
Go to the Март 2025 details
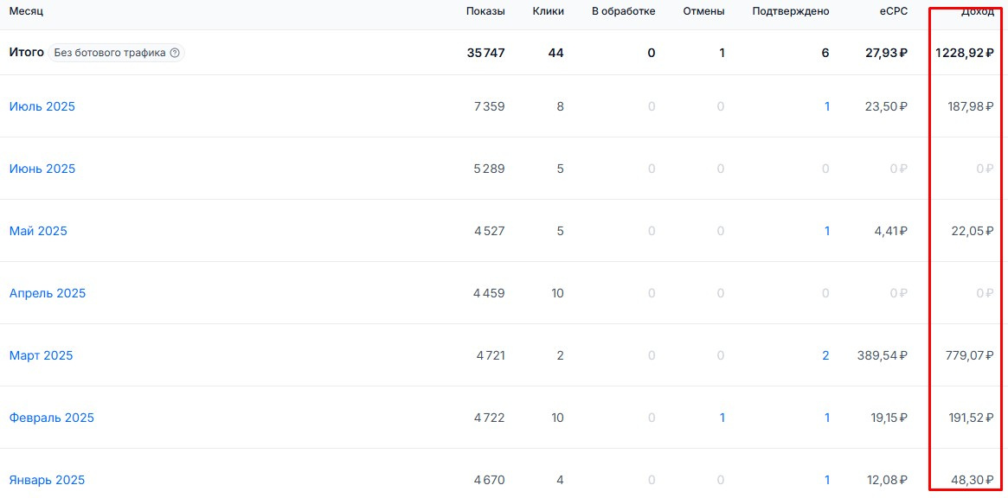point(42,355)
